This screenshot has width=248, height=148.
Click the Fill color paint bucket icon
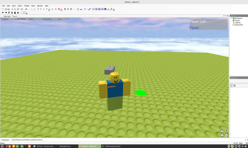click(x=85, y=9)
